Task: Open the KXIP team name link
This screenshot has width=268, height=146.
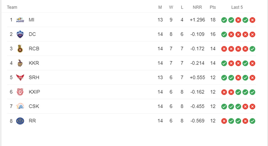Action: point(34,92)
